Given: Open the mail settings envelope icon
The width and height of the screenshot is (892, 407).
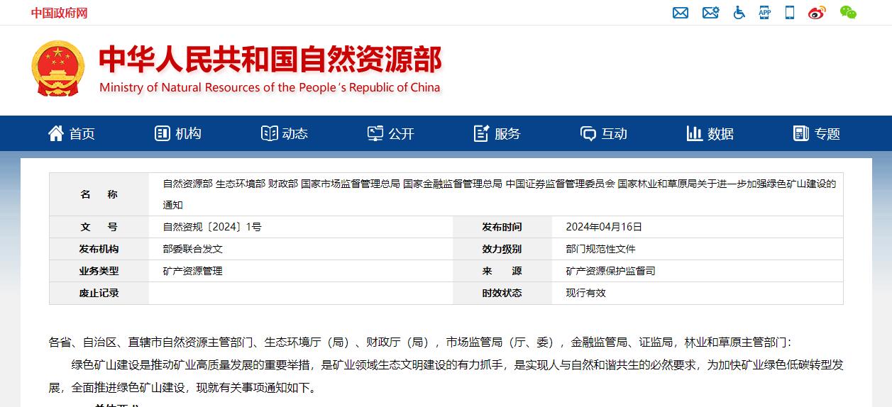Looking at the screenshot, I should pos(710,13).
